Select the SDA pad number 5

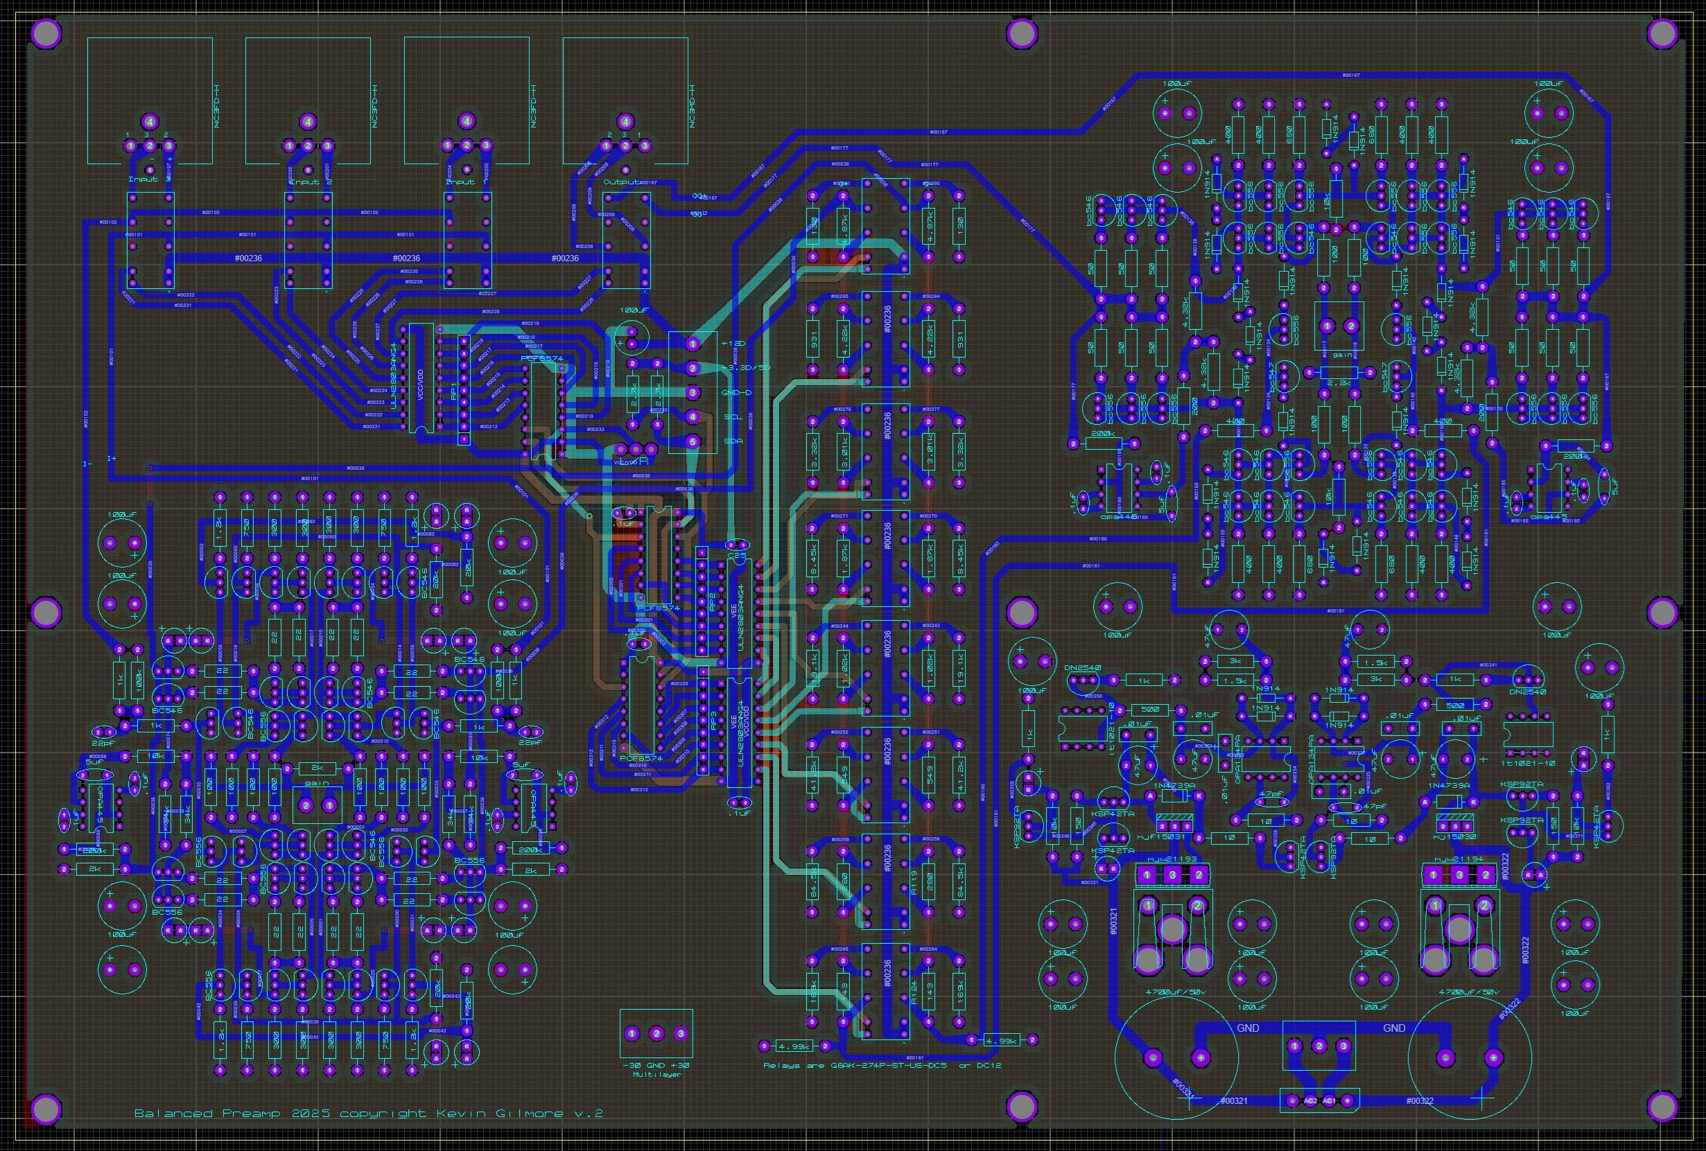(693, 441)
